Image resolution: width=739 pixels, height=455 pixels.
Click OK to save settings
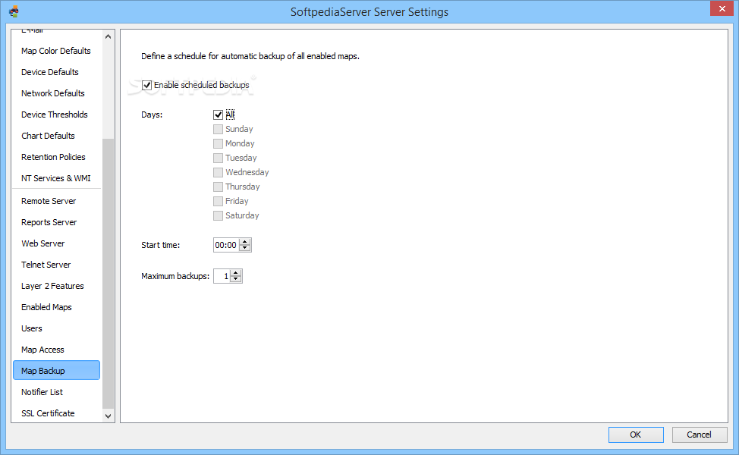pos(636,435)
